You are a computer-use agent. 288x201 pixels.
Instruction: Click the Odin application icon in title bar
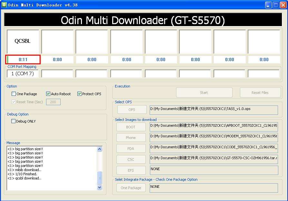5,5
